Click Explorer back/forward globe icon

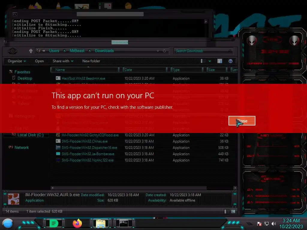pyautogui.click(x=13, y=51)
